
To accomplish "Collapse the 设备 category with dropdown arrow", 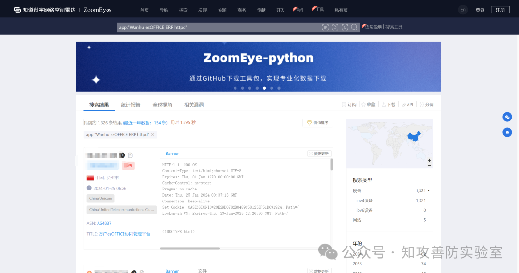I will pos(428,190).
